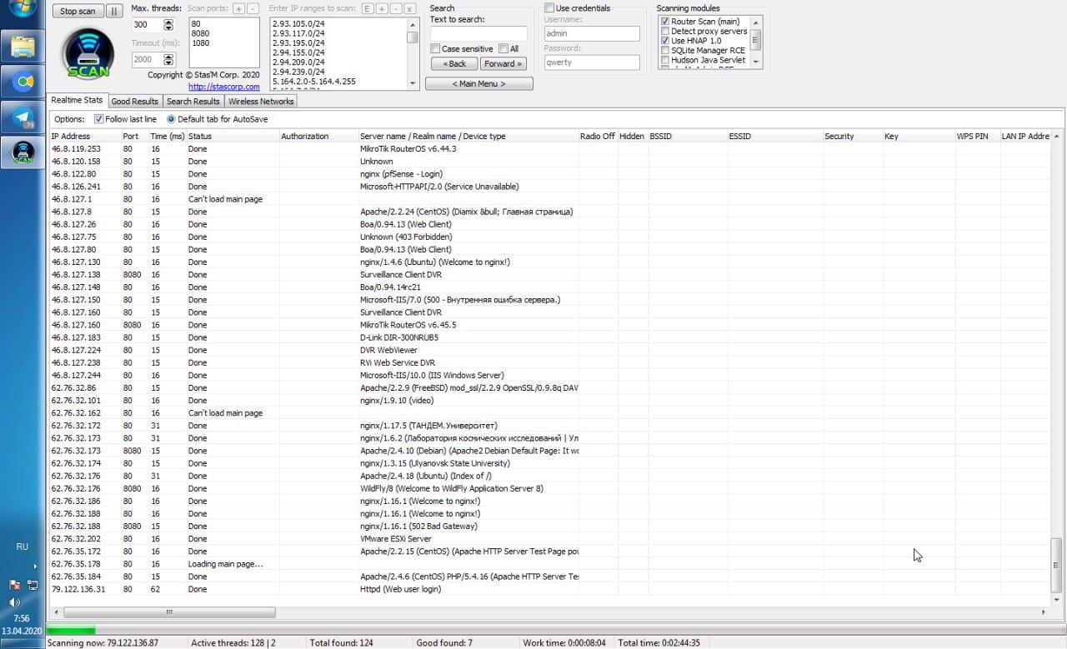
Task: Click the volume tray icon
Action: pos(14,602)
